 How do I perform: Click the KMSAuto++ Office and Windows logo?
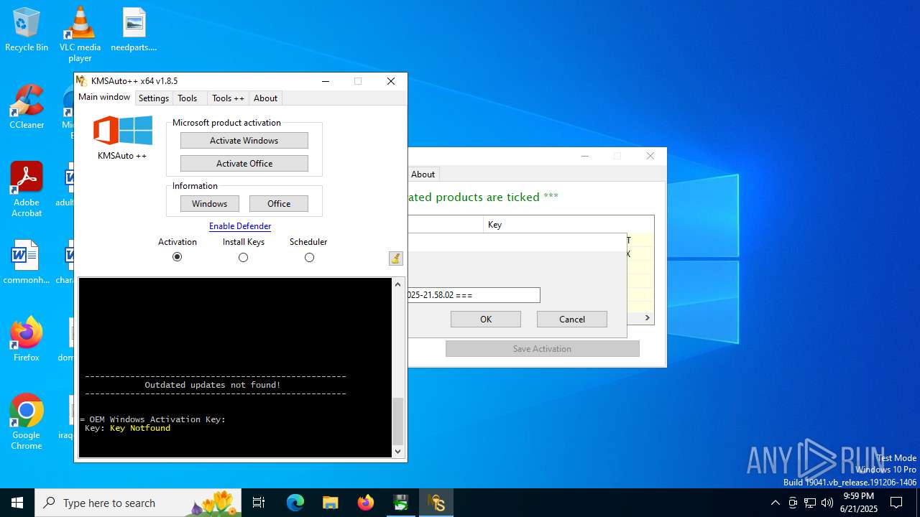point(123,131)
